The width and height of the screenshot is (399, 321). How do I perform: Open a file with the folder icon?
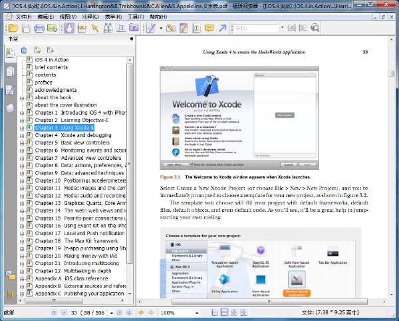[x=13, y=28]
